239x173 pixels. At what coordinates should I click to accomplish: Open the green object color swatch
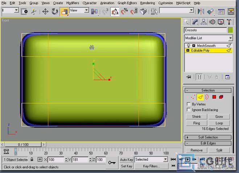(x=230, y=30)
